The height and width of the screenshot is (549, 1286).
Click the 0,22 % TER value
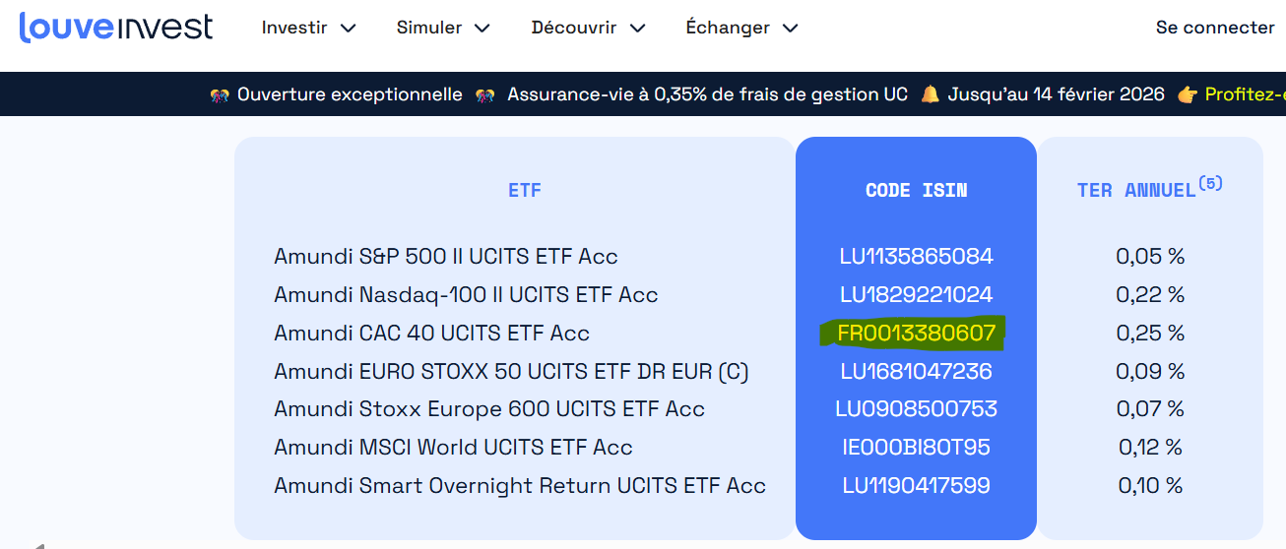click(x=1149, y=295)
